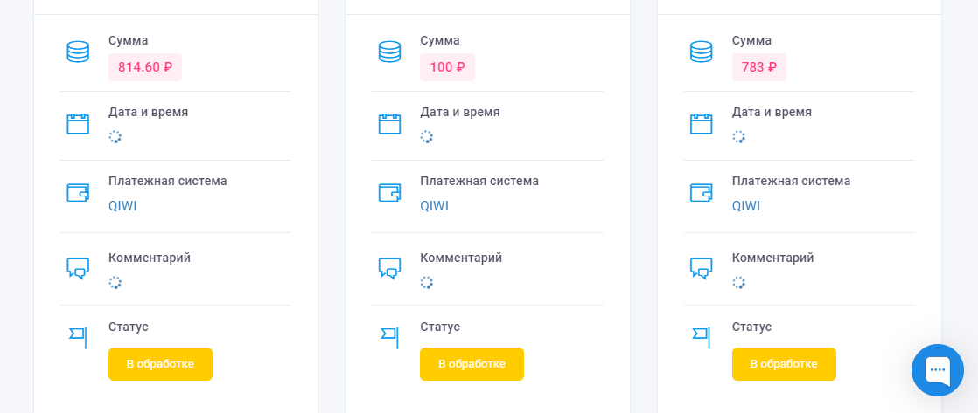
Task: Open QIWI link in the 783 ₽ card
Action: (746, 206)
